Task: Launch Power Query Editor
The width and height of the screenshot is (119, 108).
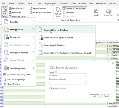Action: 19,75
